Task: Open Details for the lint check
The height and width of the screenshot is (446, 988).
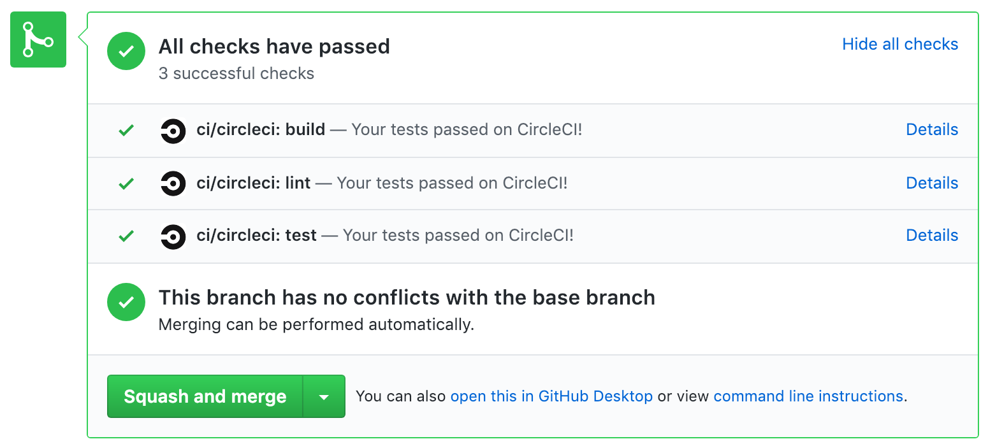Action: (932, 183)
